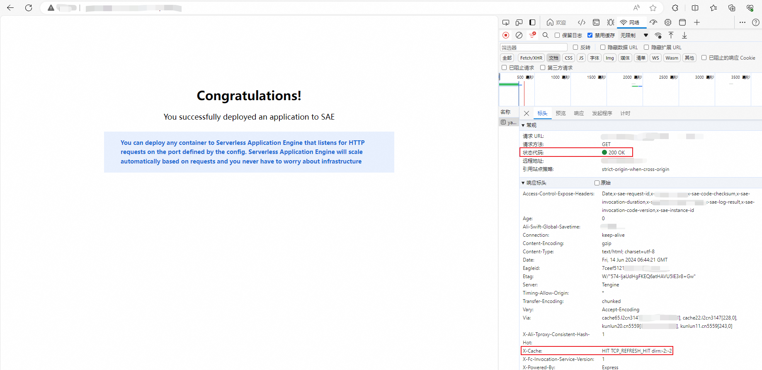762x370 pixels.
Task: Filter requests by WS type
Action: 655,58
